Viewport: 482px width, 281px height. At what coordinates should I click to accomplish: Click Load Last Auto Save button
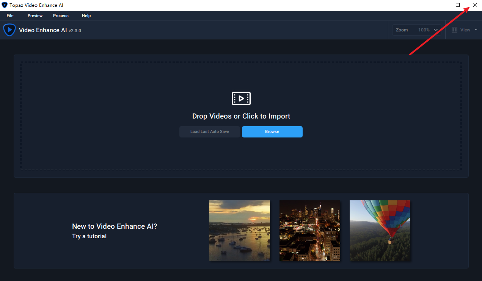(210, 132)
